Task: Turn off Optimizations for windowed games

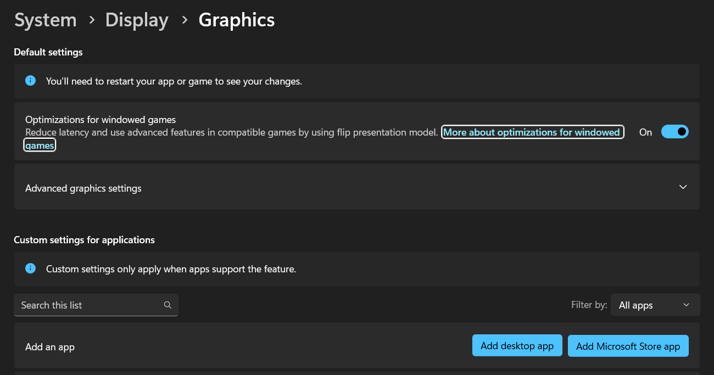Action: click(x=674, y=132)
